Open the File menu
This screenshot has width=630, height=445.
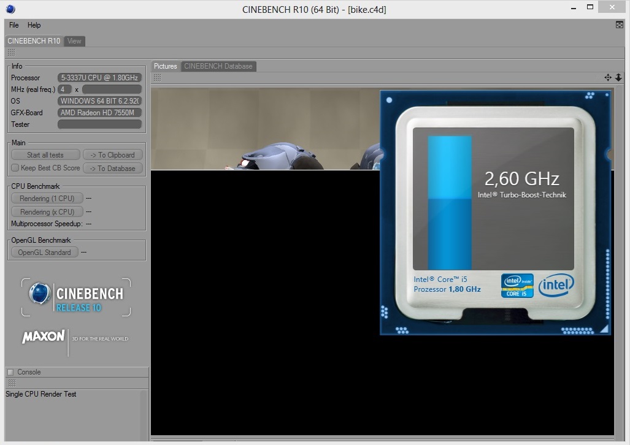(x=13, y=25)
